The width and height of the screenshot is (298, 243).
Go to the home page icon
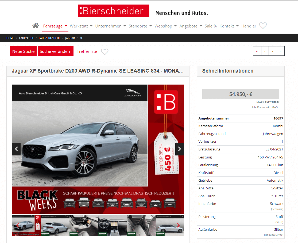point(36,26)
